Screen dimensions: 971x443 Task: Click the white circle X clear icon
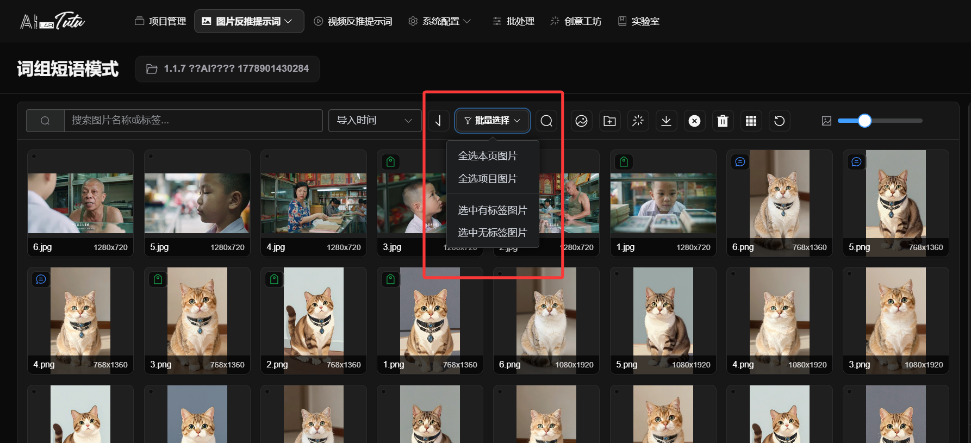pyautogui.click(x=694, y=121)
